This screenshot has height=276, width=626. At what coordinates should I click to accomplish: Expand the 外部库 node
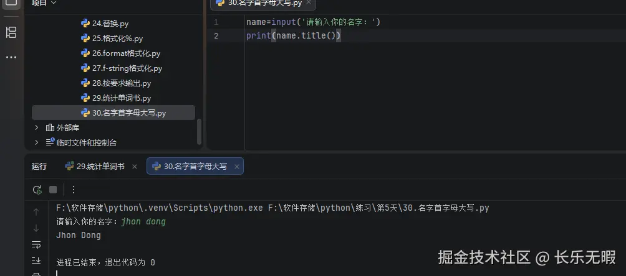37,128
